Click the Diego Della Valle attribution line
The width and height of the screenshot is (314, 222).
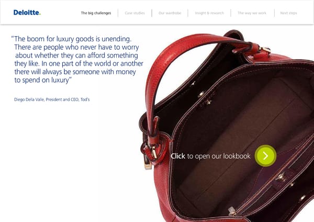(52, 99)
